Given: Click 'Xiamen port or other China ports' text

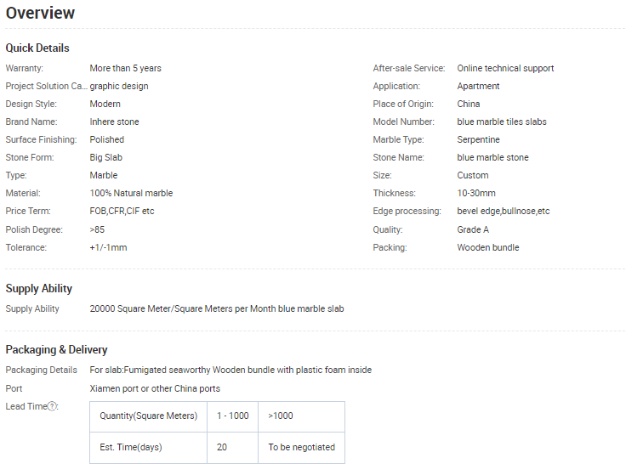Looking at the screenshot, I should (x=155, y=388).
